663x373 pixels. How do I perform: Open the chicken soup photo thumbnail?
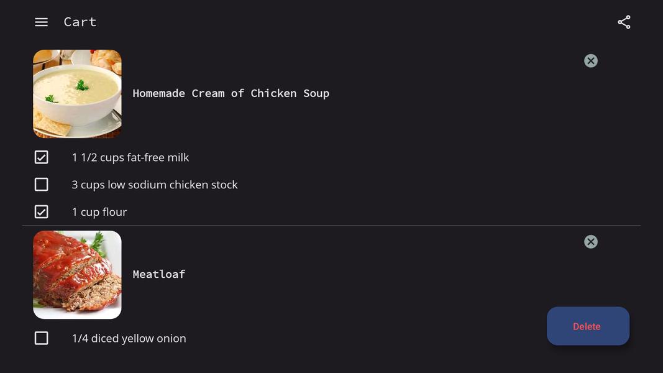77,94
